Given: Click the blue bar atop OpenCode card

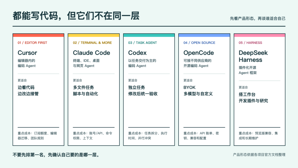Looking at the screenshot, I should pos(204,35).
